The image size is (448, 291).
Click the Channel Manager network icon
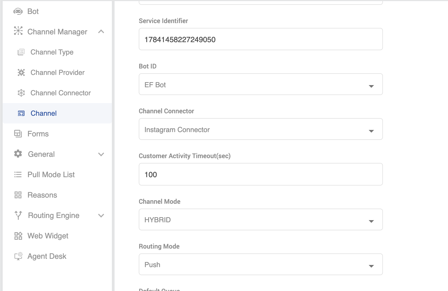pos(18,31)
